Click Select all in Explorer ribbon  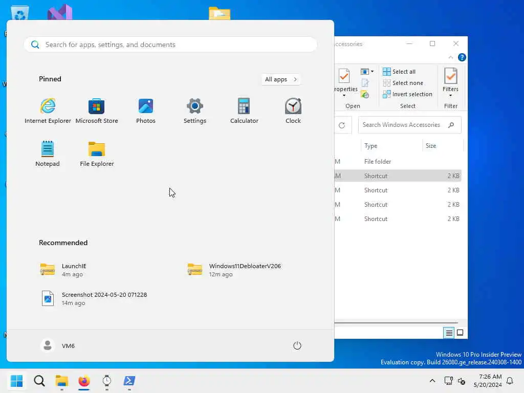click(399, 72)
